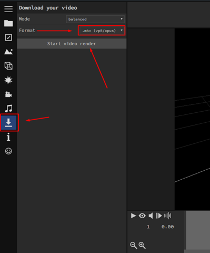
Task: Play the timeline preview
Action: tap(133, 216)
